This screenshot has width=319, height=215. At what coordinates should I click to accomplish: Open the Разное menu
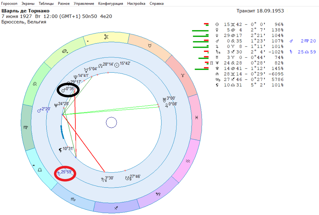[64, 4]
